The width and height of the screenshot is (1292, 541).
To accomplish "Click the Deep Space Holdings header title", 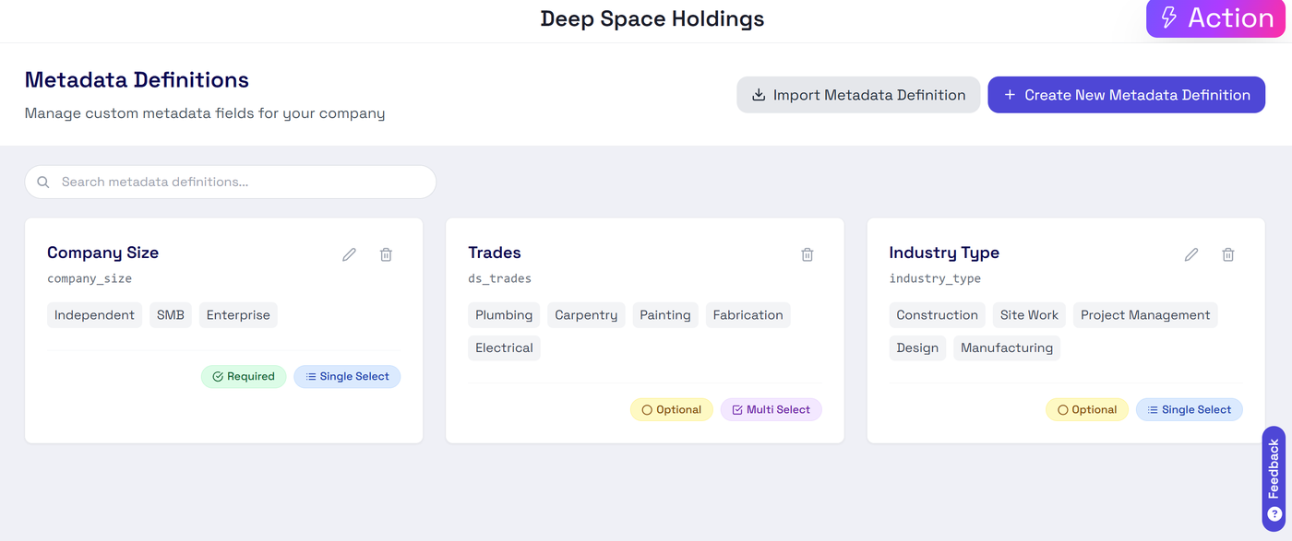I will (x=652, y=18).
